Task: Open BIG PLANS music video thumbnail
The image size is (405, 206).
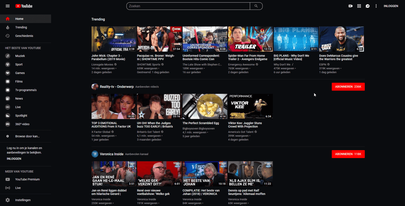Action: (x=296, y=39)
